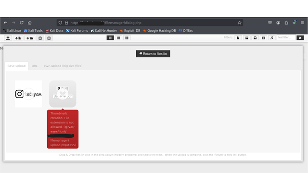Open OffSec bookmark
The image size is (308, 173).
[186, 31]
